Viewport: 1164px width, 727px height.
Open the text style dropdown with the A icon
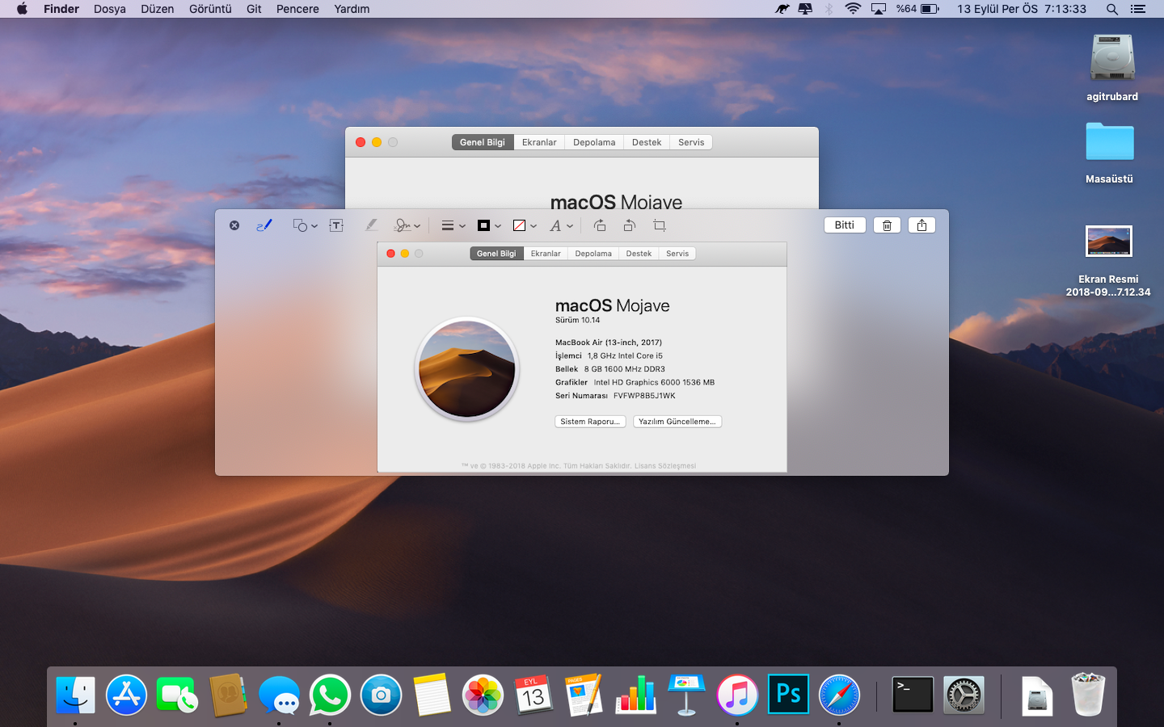tap(561, 225)
